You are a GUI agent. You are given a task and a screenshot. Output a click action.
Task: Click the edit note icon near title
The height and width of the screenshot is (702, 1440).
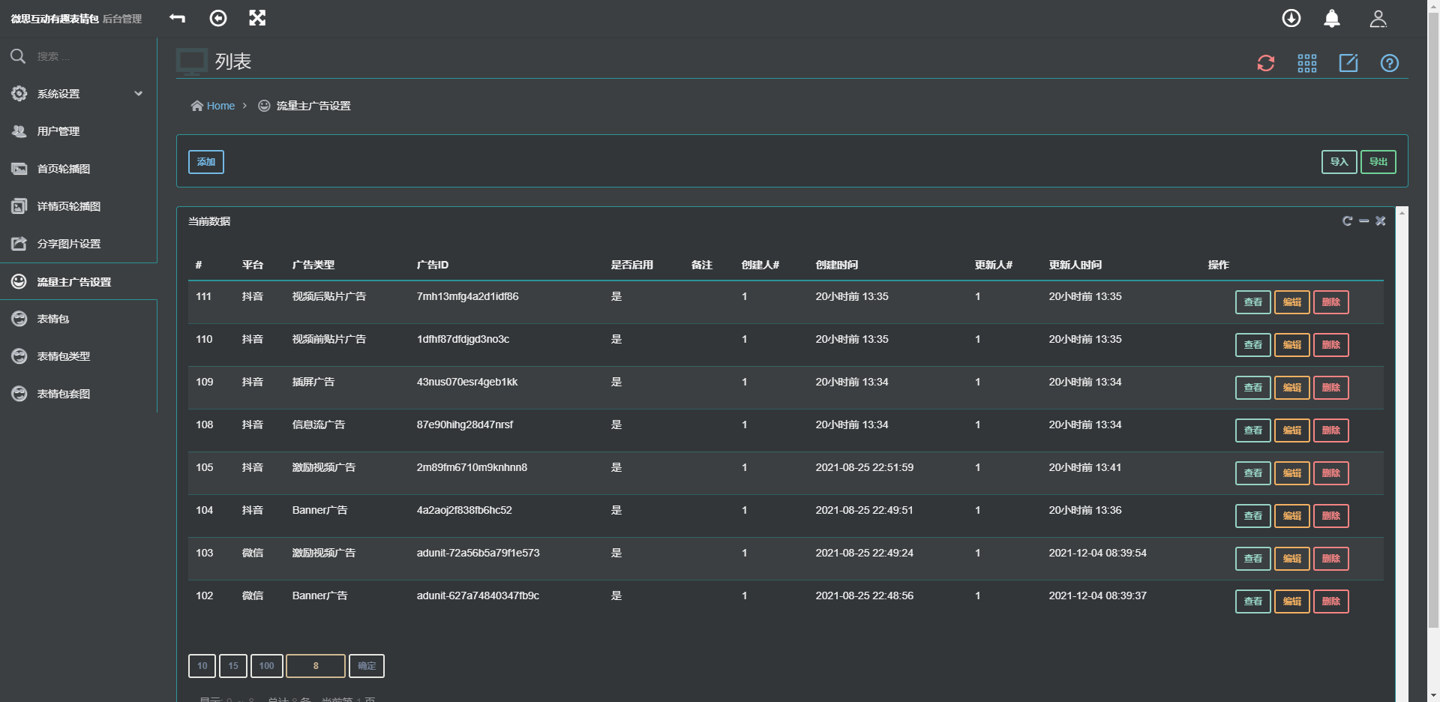(1348, 63)
